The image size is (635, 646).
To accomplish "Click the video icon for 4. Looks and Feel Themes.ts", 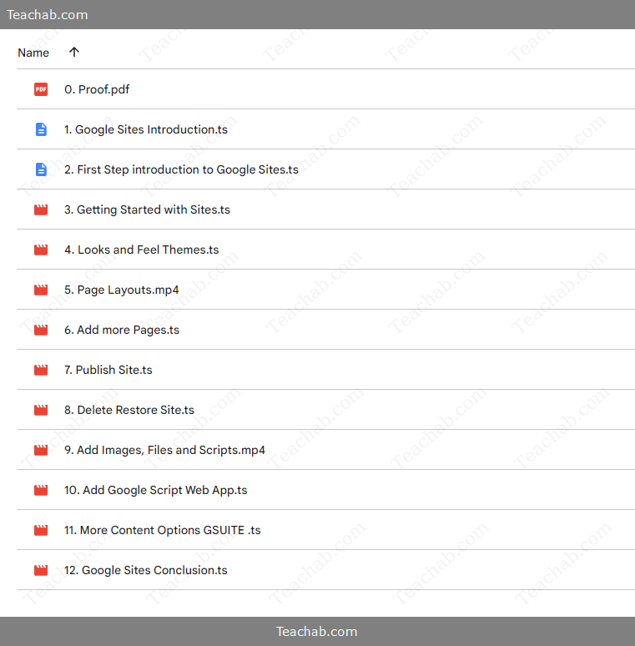I will pyautogui.click(x=41, y=250).
